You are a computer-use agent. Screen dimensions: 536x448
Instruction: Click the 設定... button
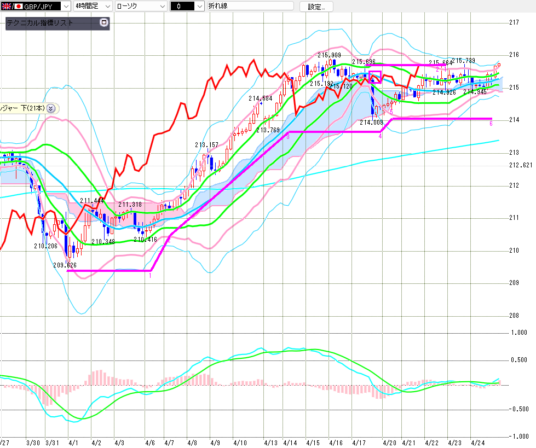click(x=319, y=7)
